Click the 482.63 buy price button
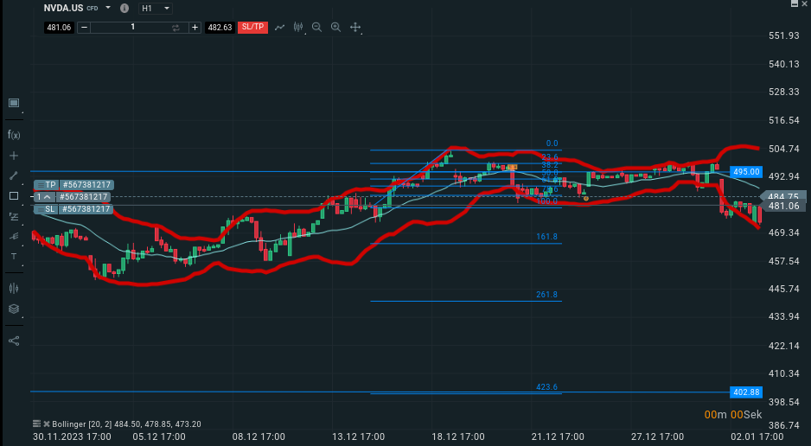Image resolution: width=811 pixels, height=446 pixels. point(220,28)
